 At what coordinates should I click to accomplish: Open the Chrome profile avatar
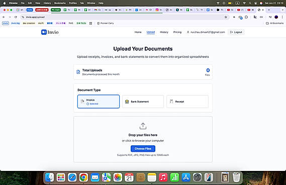pos(276,17)
